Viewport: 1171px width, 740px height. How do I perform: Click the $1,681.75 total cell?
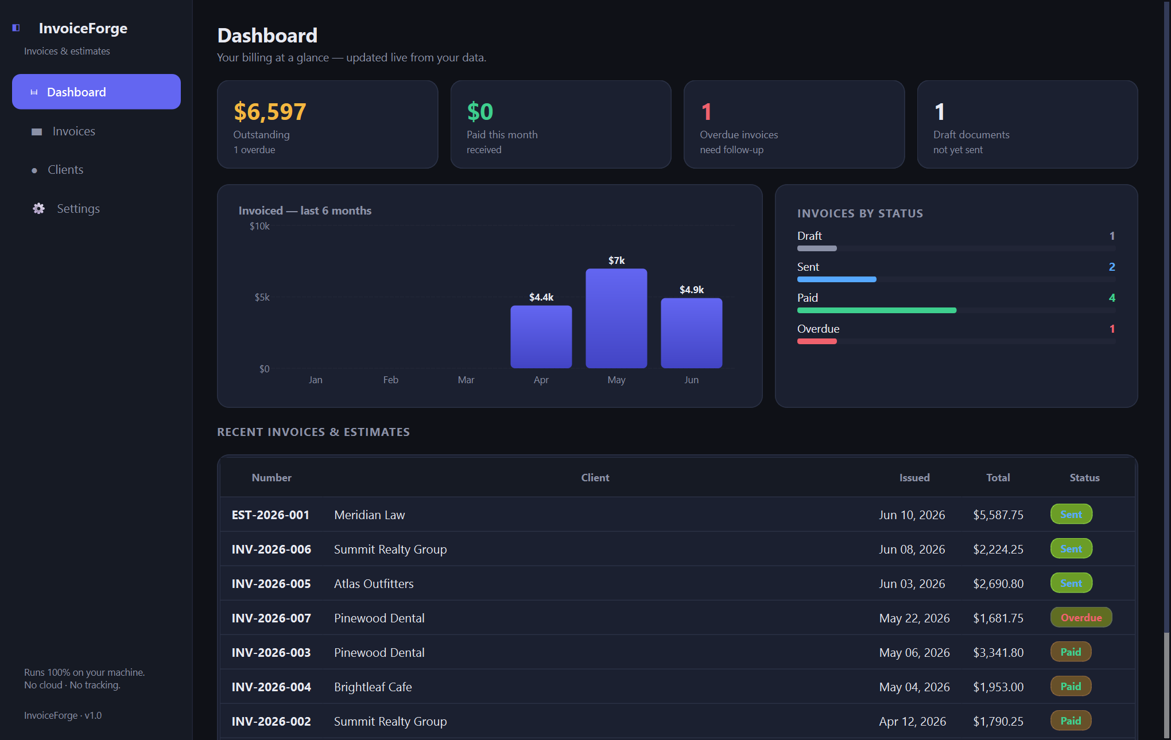pyautogui.click(x=998, y=618)
